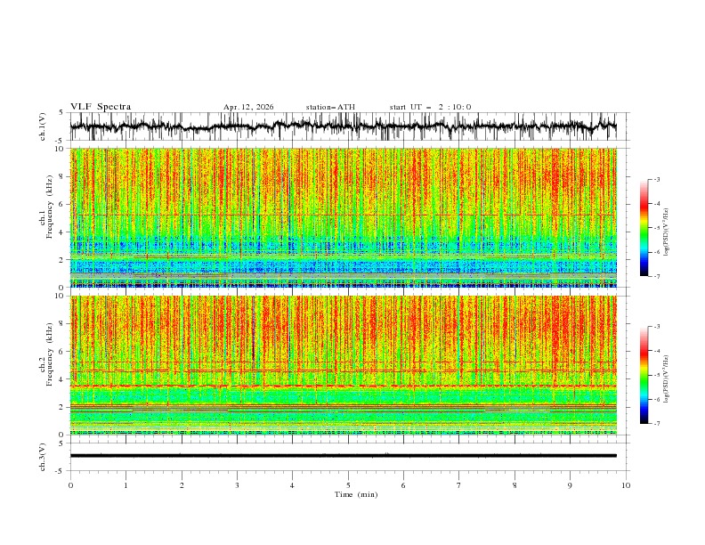
Task: Click the "3" tick label on the time axis
Action: [237, 485]
